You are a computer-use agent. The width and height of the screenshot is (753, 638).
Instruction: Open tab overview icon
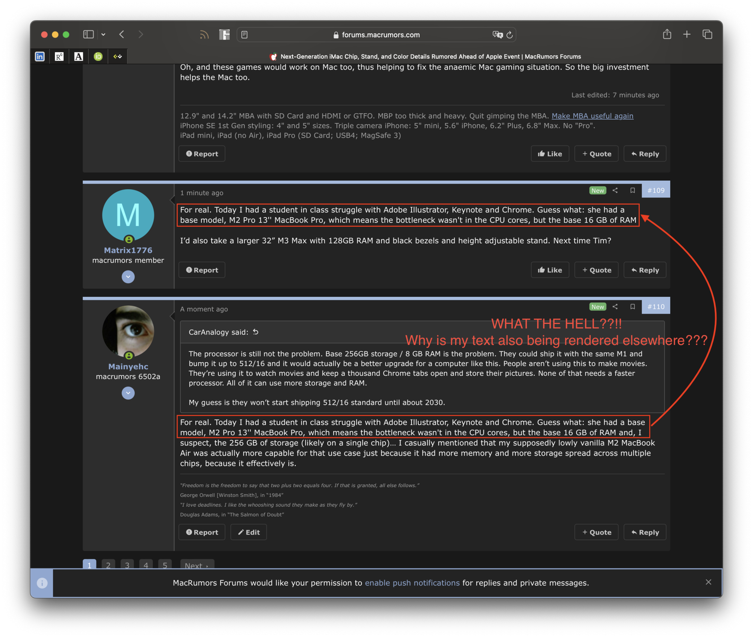click(707, 35)
